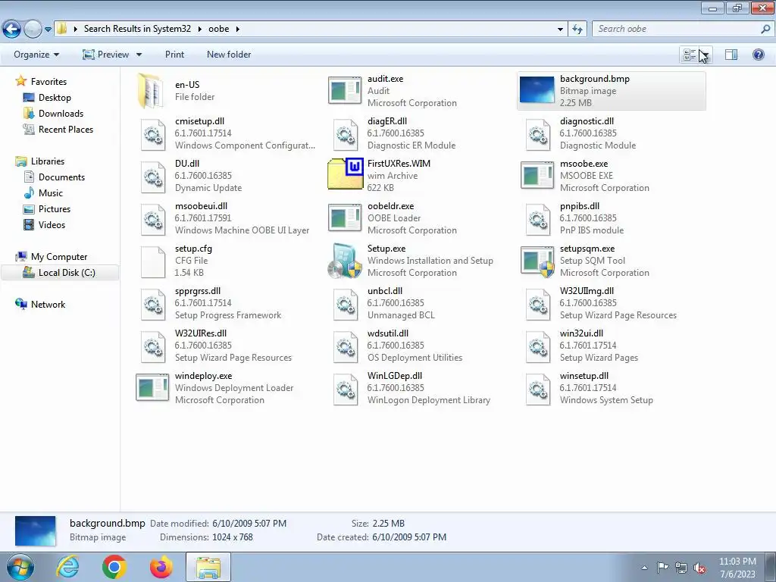Open Music library
The width and height of the screenshot is (776, 582).
pyautogui.click(x=51, y=193)
